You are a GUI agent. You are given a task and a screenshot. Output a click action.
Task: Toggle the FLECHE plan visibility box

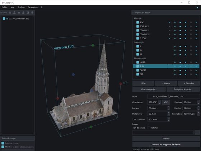click(x=137, y=38)
